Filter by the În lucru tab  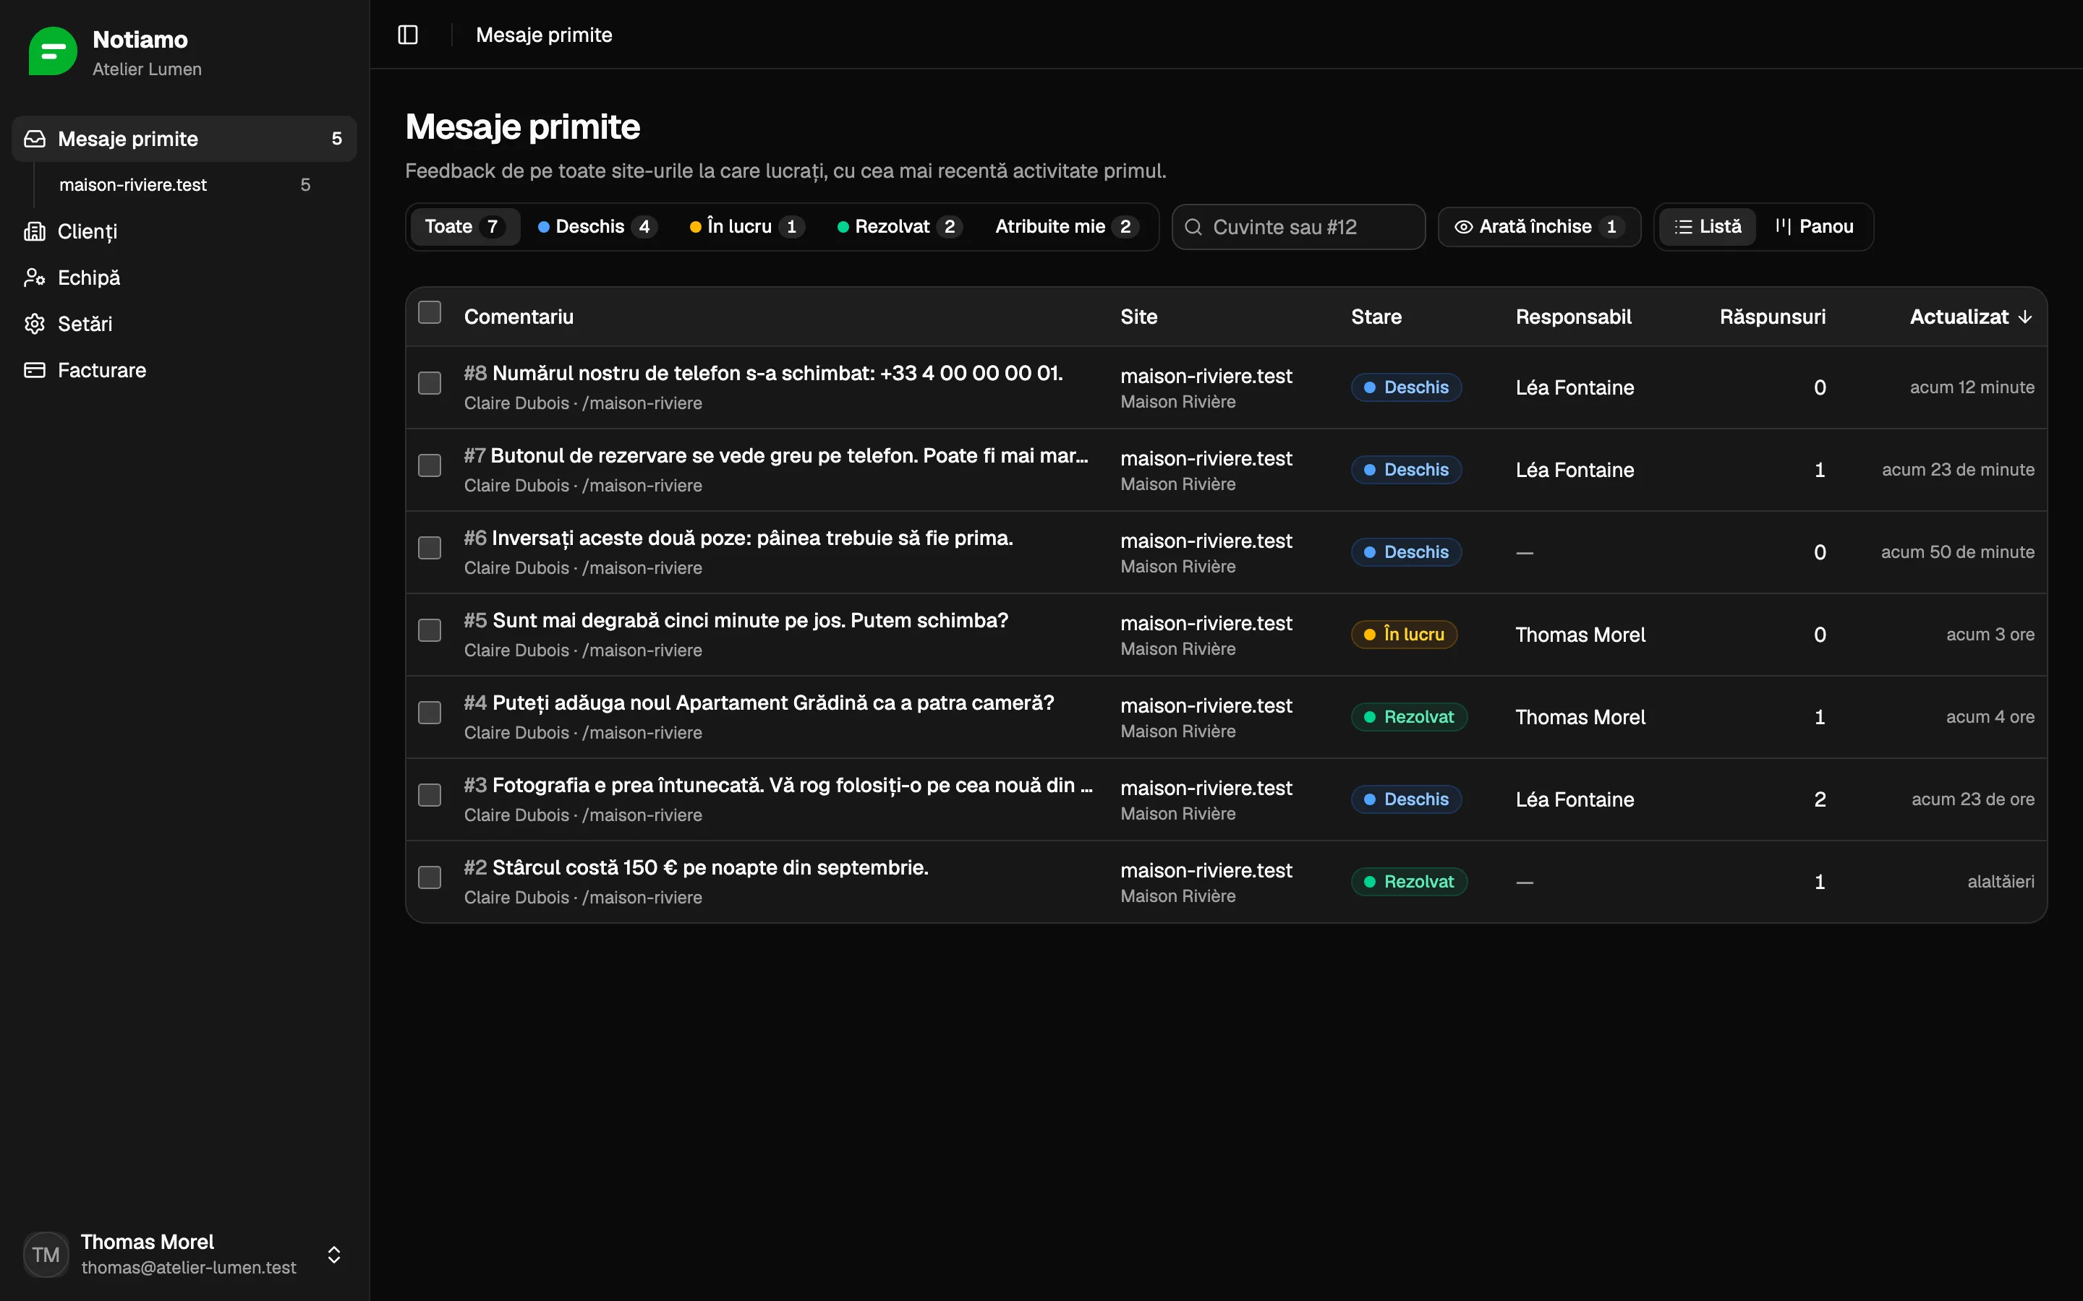(746, 227)
